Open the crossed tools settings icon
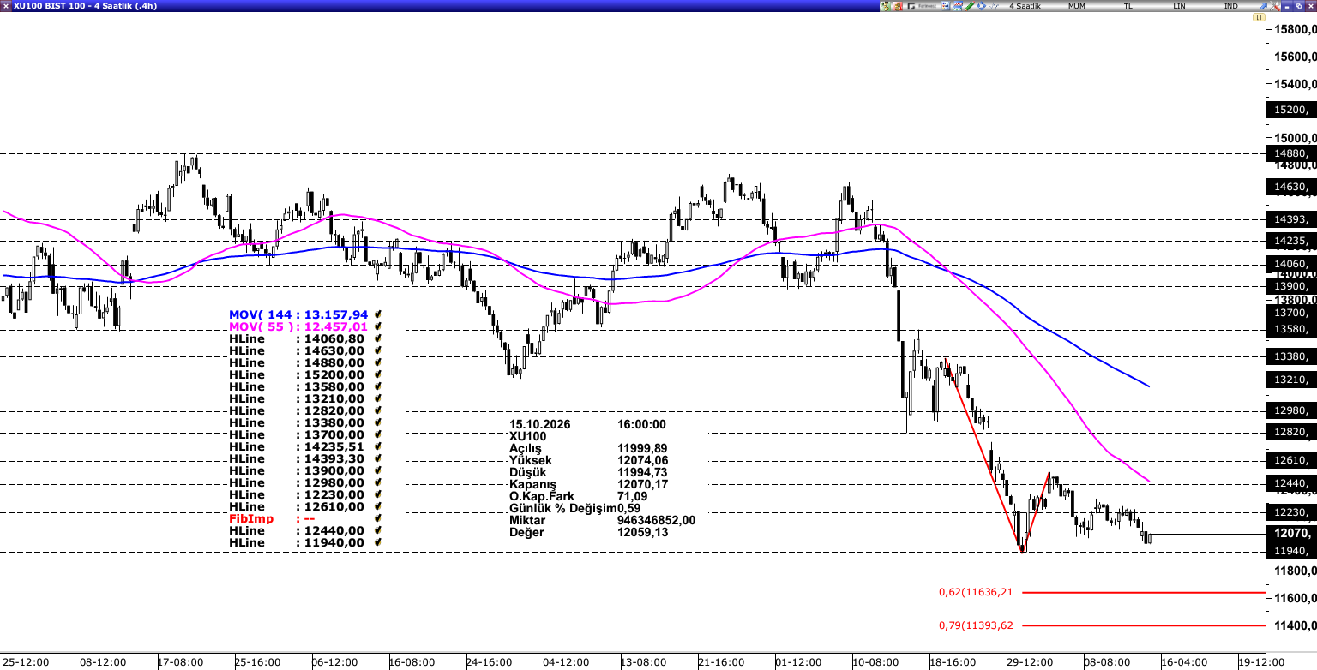Viewport: 1317px width, 670px height. [1274, 6]
